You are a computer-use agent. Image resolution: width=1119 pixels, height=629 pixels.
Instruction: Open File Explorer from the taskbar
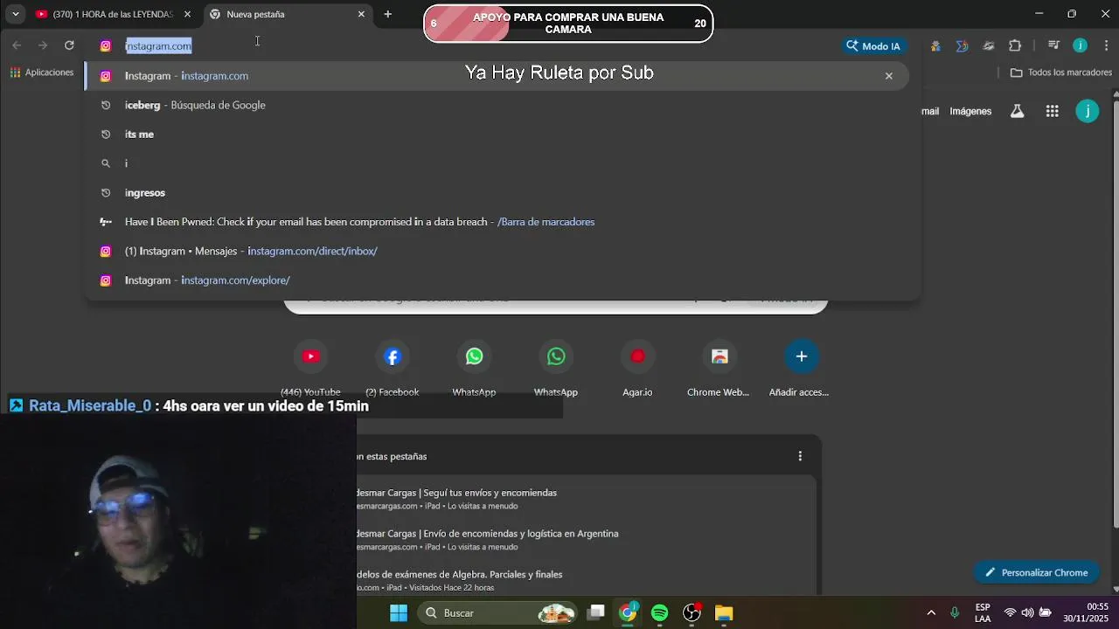724,612
